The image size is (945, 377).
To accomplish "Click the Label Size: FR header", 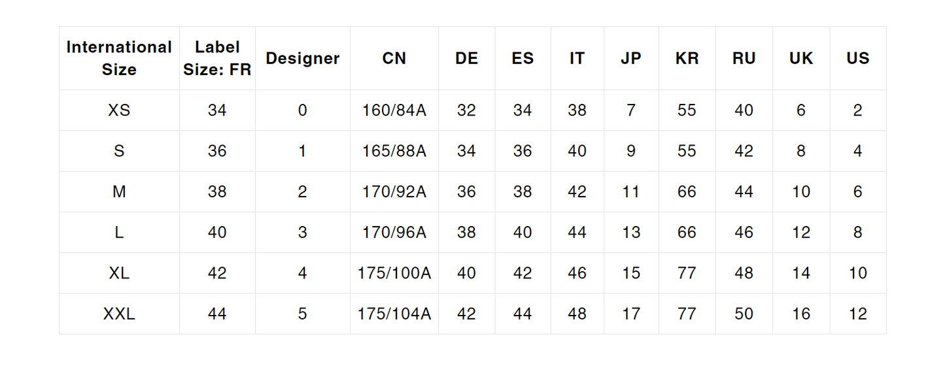I will point(217,58).
